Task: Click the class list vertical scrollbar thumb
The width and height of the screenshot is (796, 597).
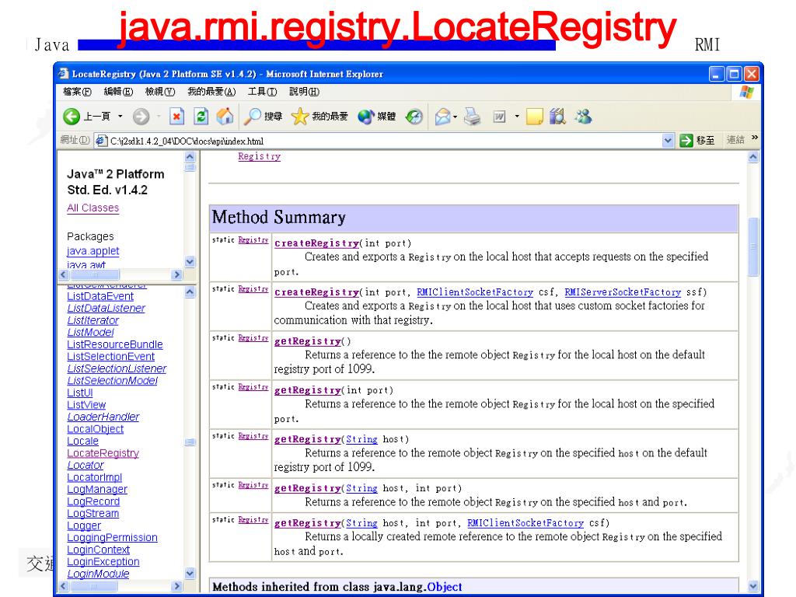Action: [190, 442]
